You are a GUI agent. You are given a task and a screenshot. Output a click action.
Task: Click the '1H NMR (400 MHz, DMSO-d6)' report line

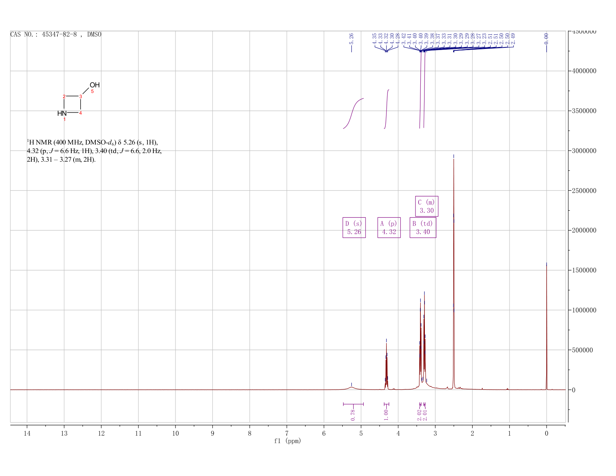coord(93,142)
